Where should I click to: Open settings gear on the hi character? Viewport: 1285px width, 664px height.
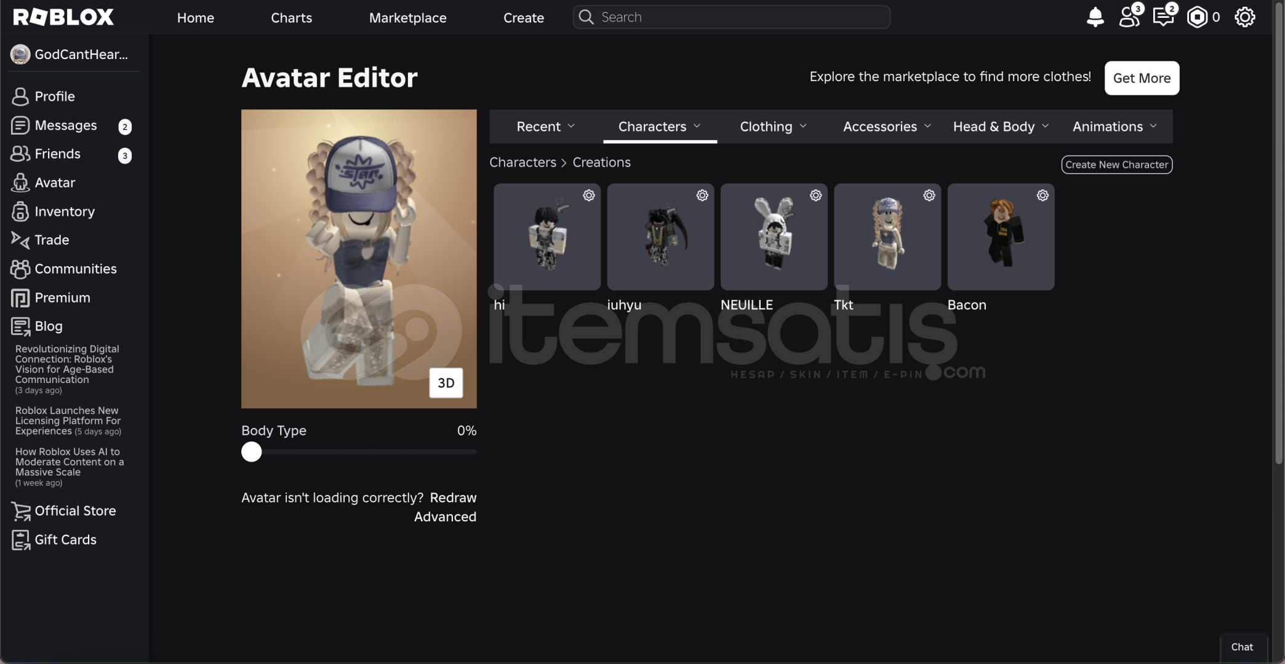pyautogui.click(x=589, y=196)
